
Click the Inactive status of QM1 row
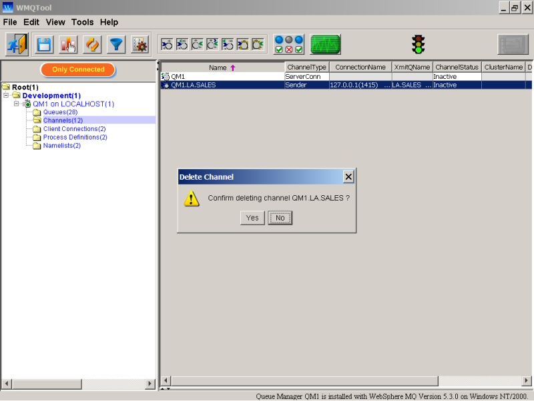[x=457, y=76]
